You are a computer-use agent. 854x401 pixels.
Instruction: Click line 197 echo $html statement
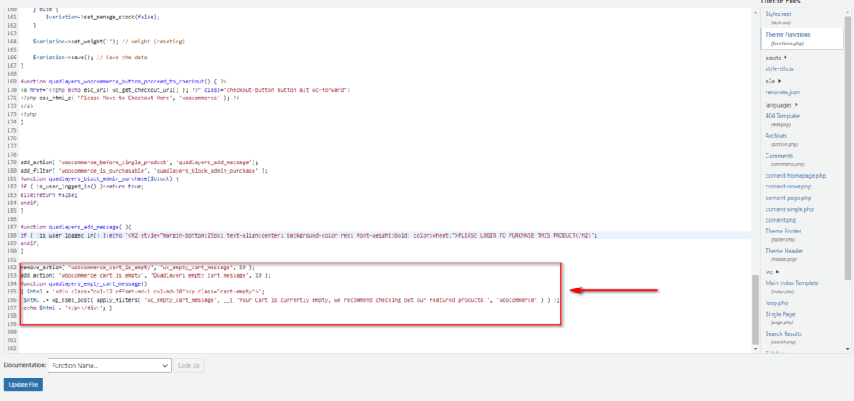68,308
